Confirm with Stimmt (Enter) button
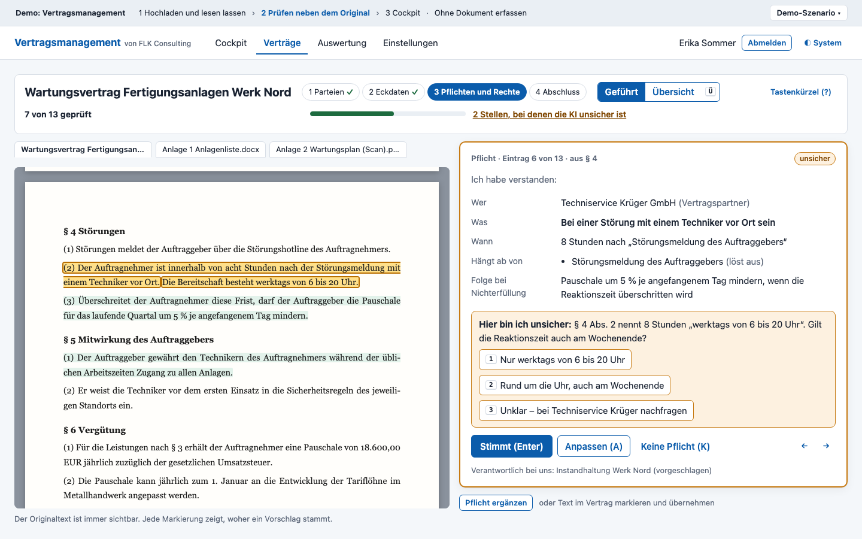862x539 pixels. pyautogui.click(x=512, y=446)
